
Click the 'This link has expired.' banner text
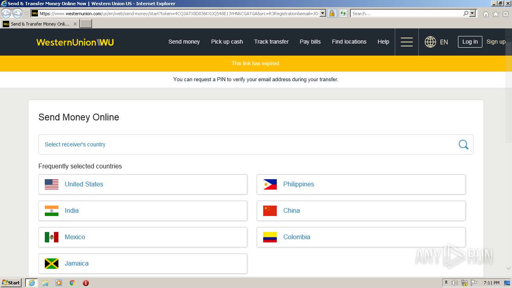pos(256,64)
